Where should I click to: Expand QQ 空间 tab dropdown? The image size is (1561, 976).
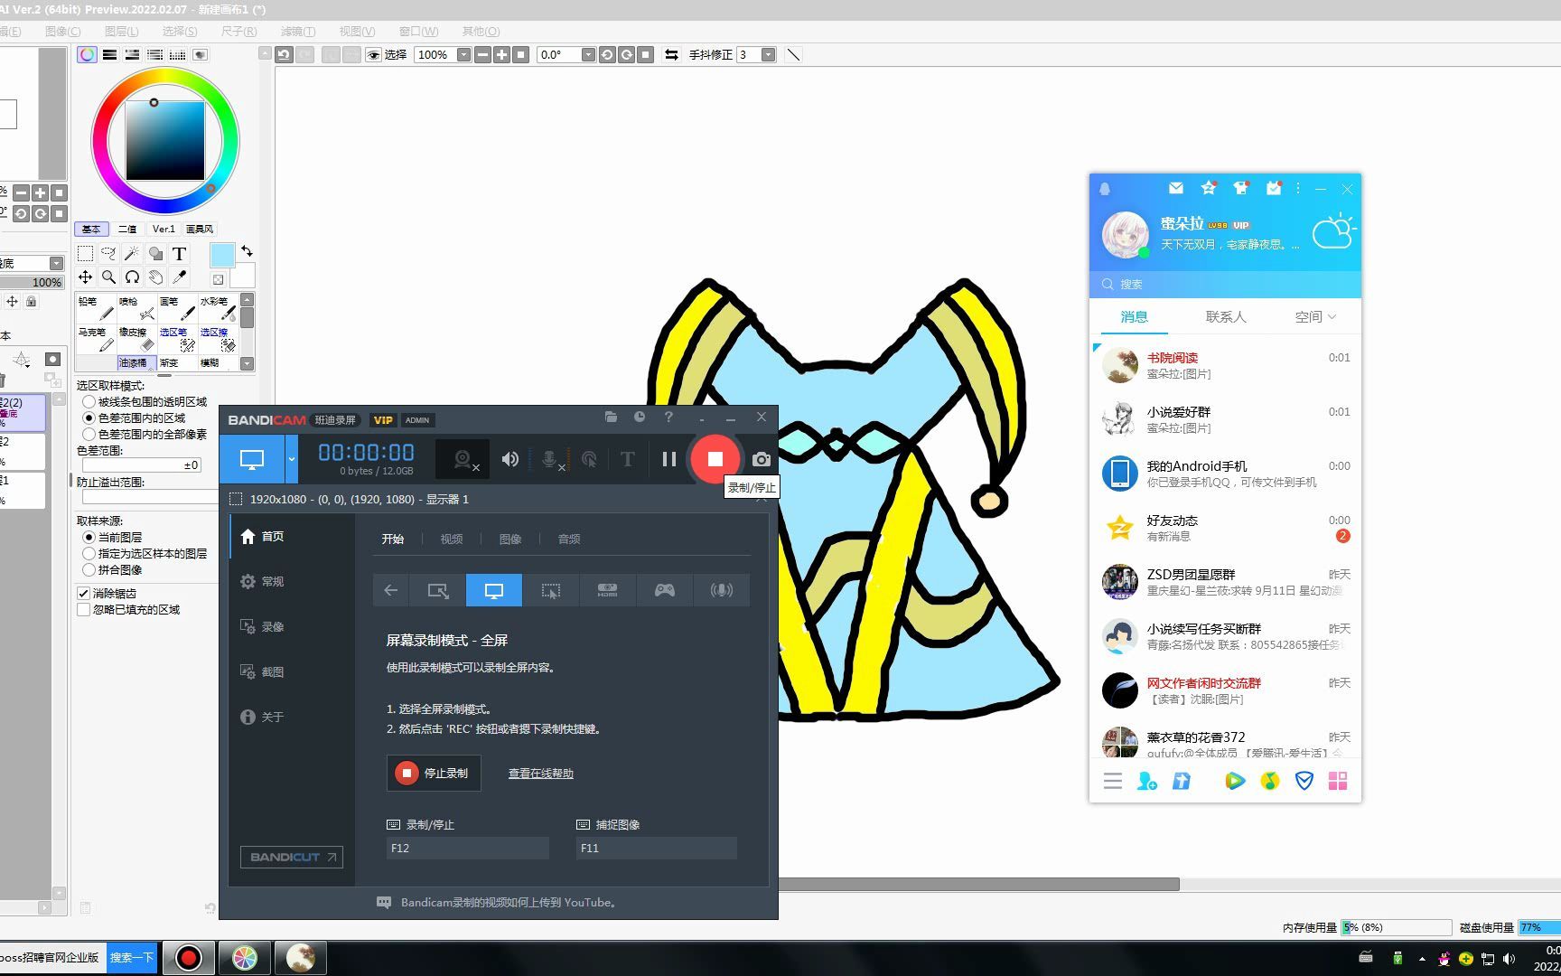[1332, 316]
